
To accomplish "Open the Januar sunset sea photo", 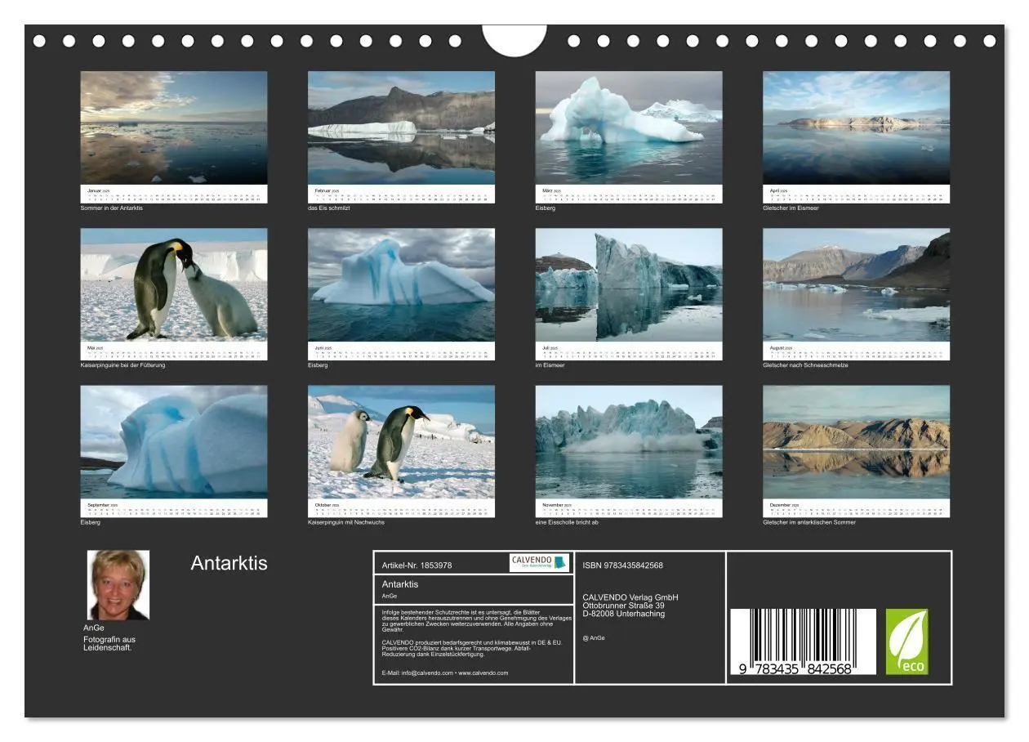I will (174, 127).
